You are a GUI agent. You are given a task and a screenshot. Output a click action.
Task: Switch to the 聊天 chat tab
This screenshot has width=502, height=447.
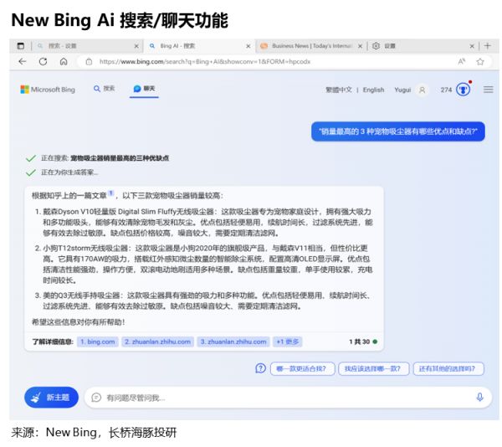(x=144, y=89)
